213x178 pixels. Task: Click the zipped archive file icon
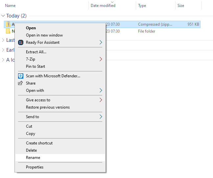point(8,24)
